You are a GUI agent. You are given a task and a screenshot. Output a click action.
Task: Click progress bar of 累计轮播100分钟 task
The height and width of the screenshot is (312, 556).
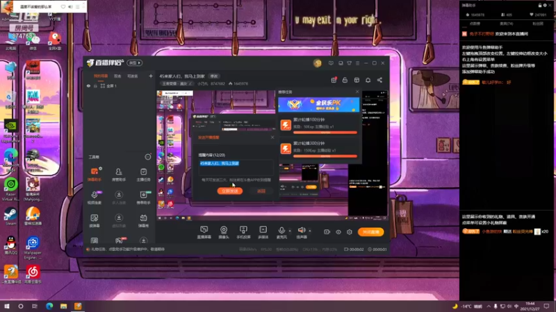coord(325,132)
